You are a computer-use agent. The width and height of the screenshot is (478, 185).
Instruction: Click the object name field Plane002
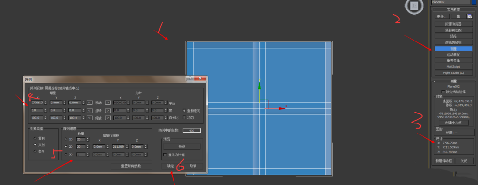click(x=451, y=2)
